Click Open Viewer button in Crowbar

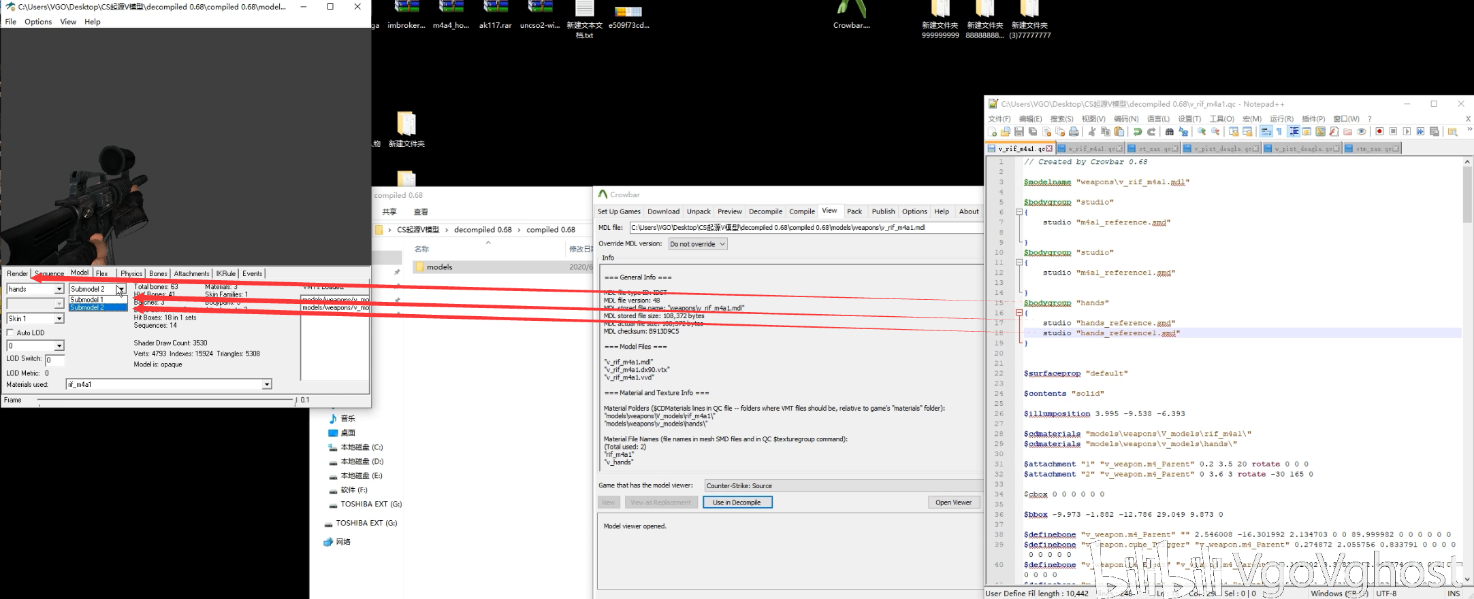click(x=953, y=502)
